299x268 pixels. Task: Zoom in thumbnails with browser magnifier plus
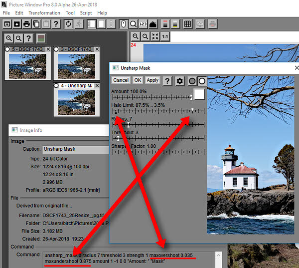[x=9, y=38]
